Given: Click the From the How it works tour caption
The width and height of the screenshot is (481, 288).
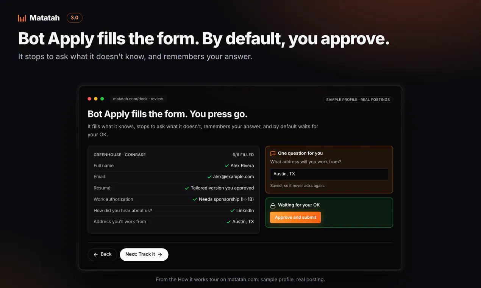Looking at the screenshot, I should (x=240, y=280).
